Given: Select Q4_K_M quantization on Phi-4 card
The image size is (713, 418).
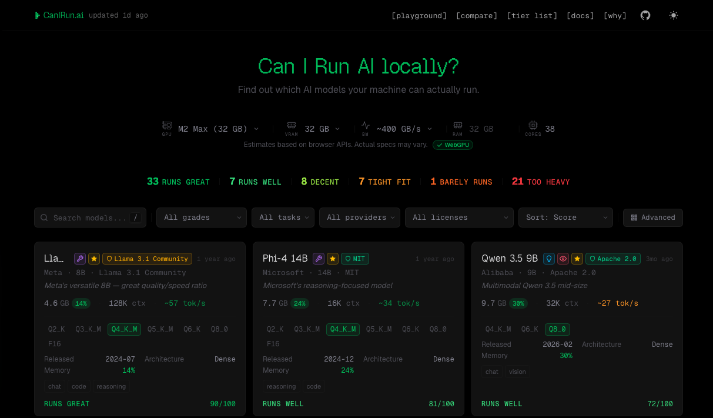Looking at the screenshot, I should tap(343, 329).
